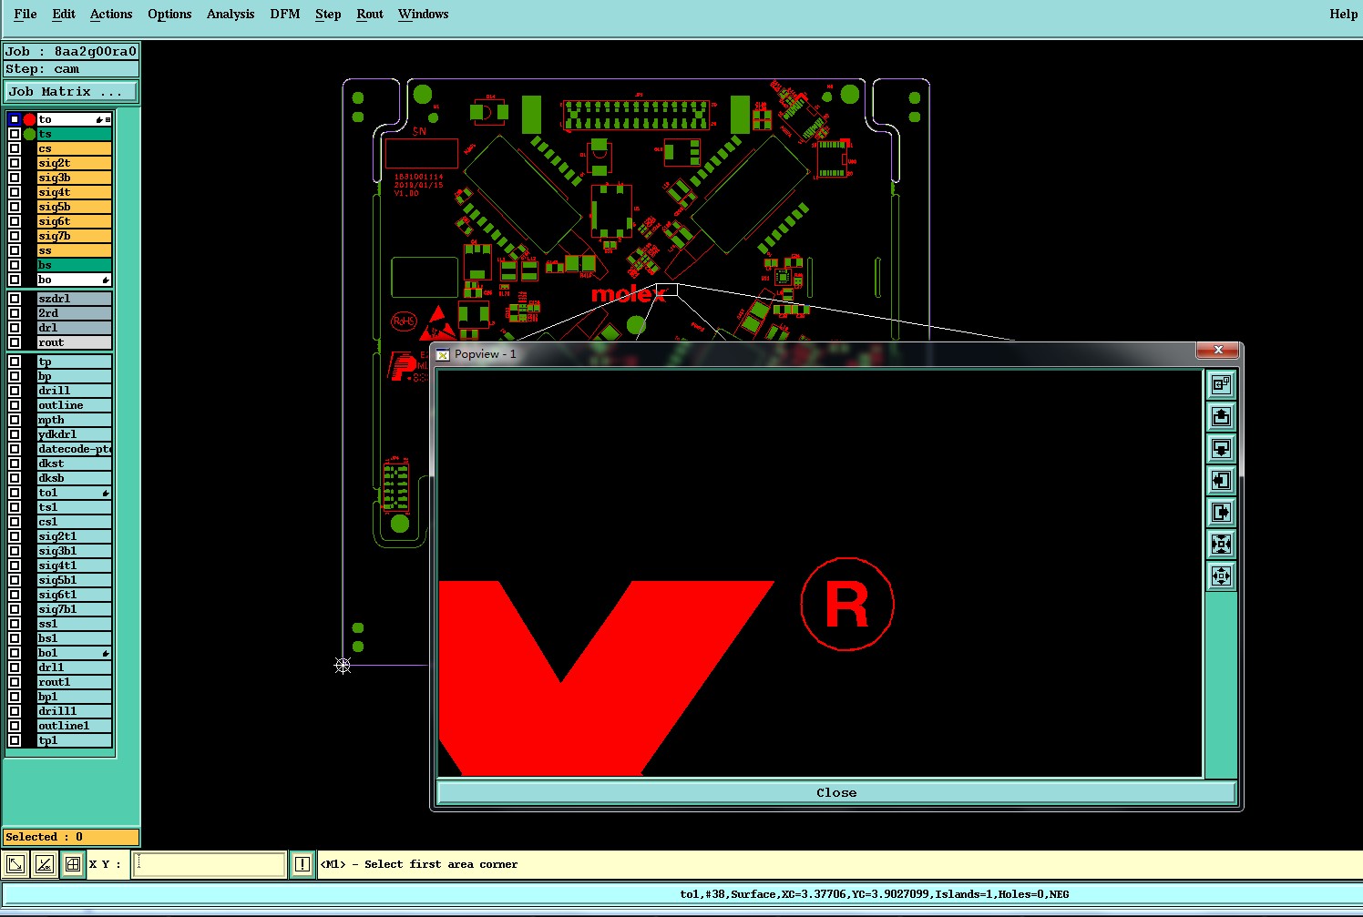Viewport: 1363px width, 917px height.
Task: Select the mpth layer row
Action: click(x=74, y=420)
